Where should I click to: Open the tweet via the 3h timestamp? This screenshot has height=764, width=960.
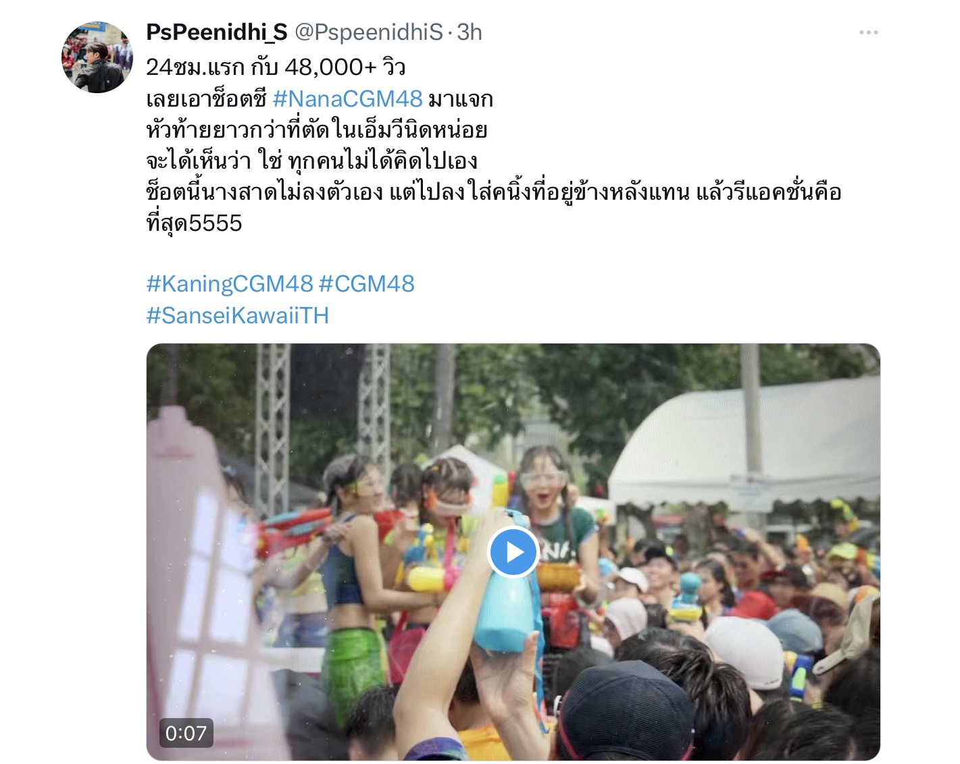[470, 32]
